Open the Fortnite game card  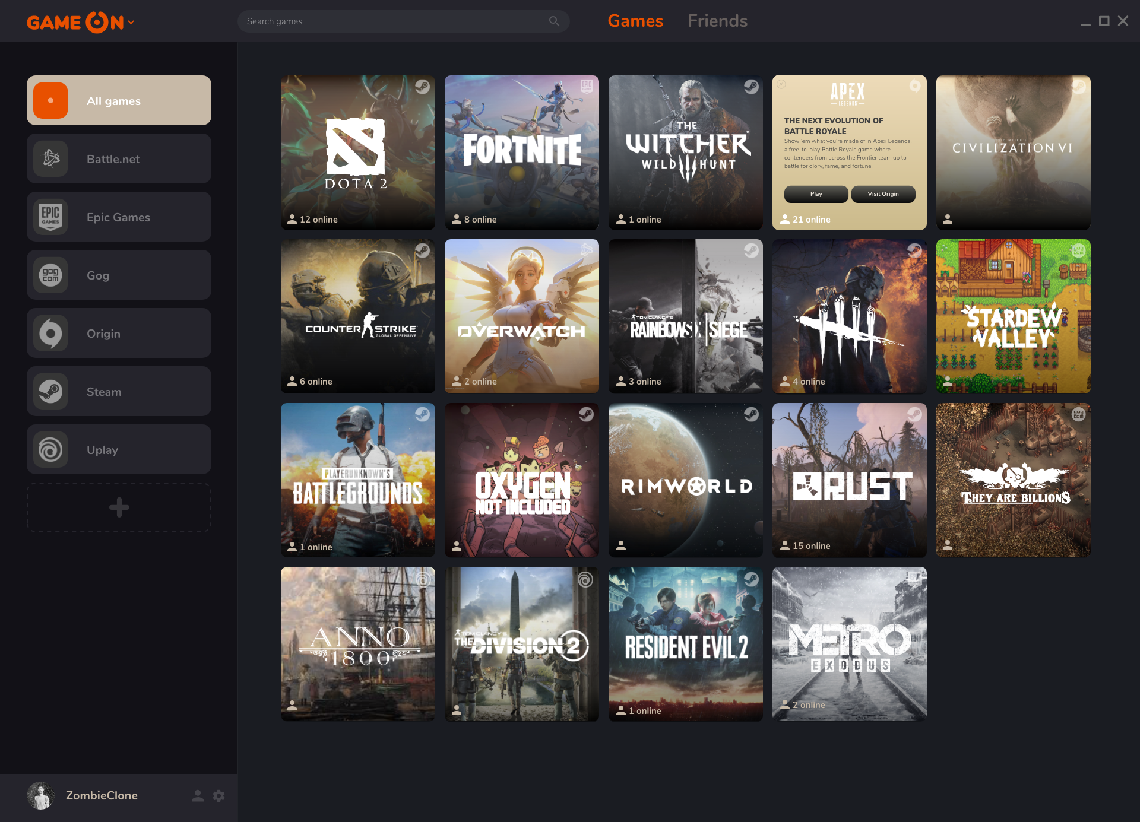click(522, 153)
